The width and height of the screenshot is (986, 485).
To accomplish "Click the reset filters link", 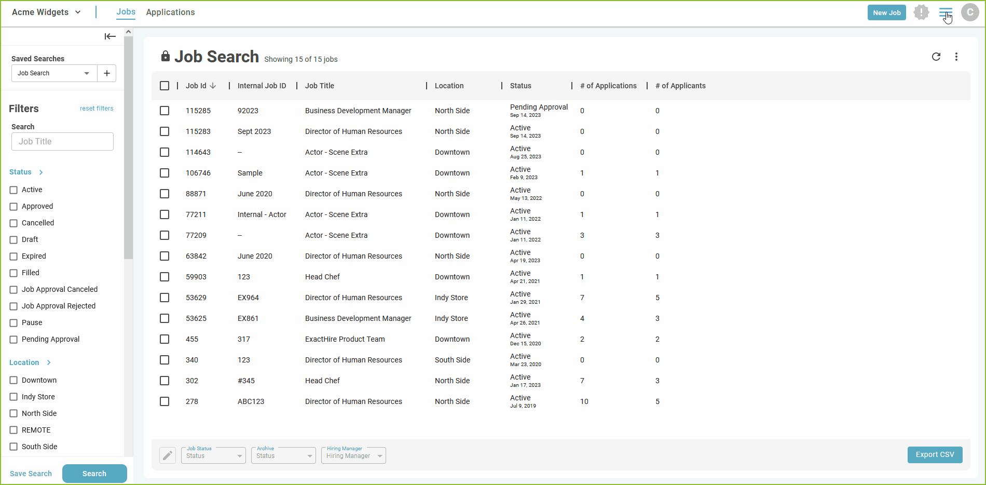I will 97,109.
